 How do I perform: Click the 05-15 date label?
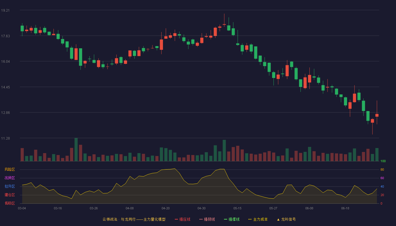(237, 208)
